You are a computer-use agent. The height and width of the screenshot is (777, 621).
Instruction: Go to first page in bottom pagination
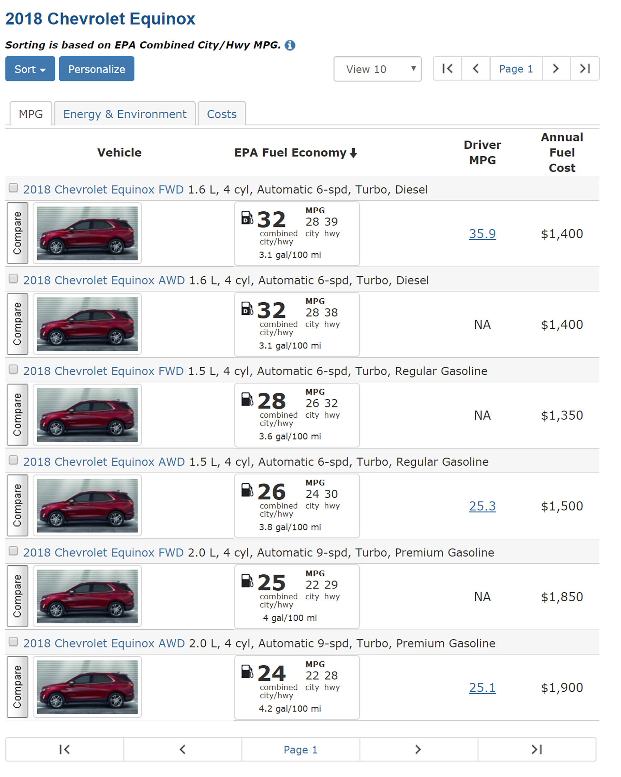[x=64, y=749]
